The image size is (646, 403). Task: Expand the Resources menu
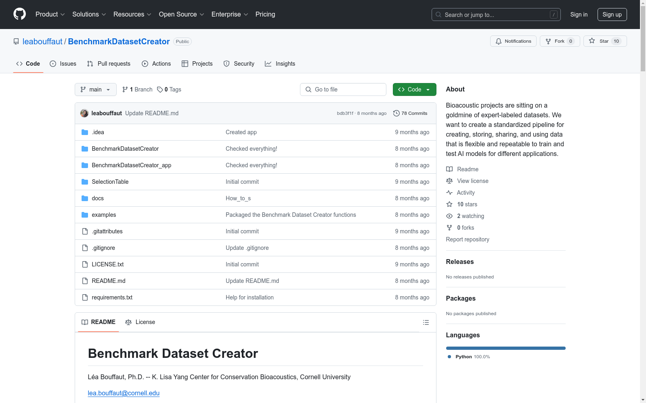coord(132,15)
